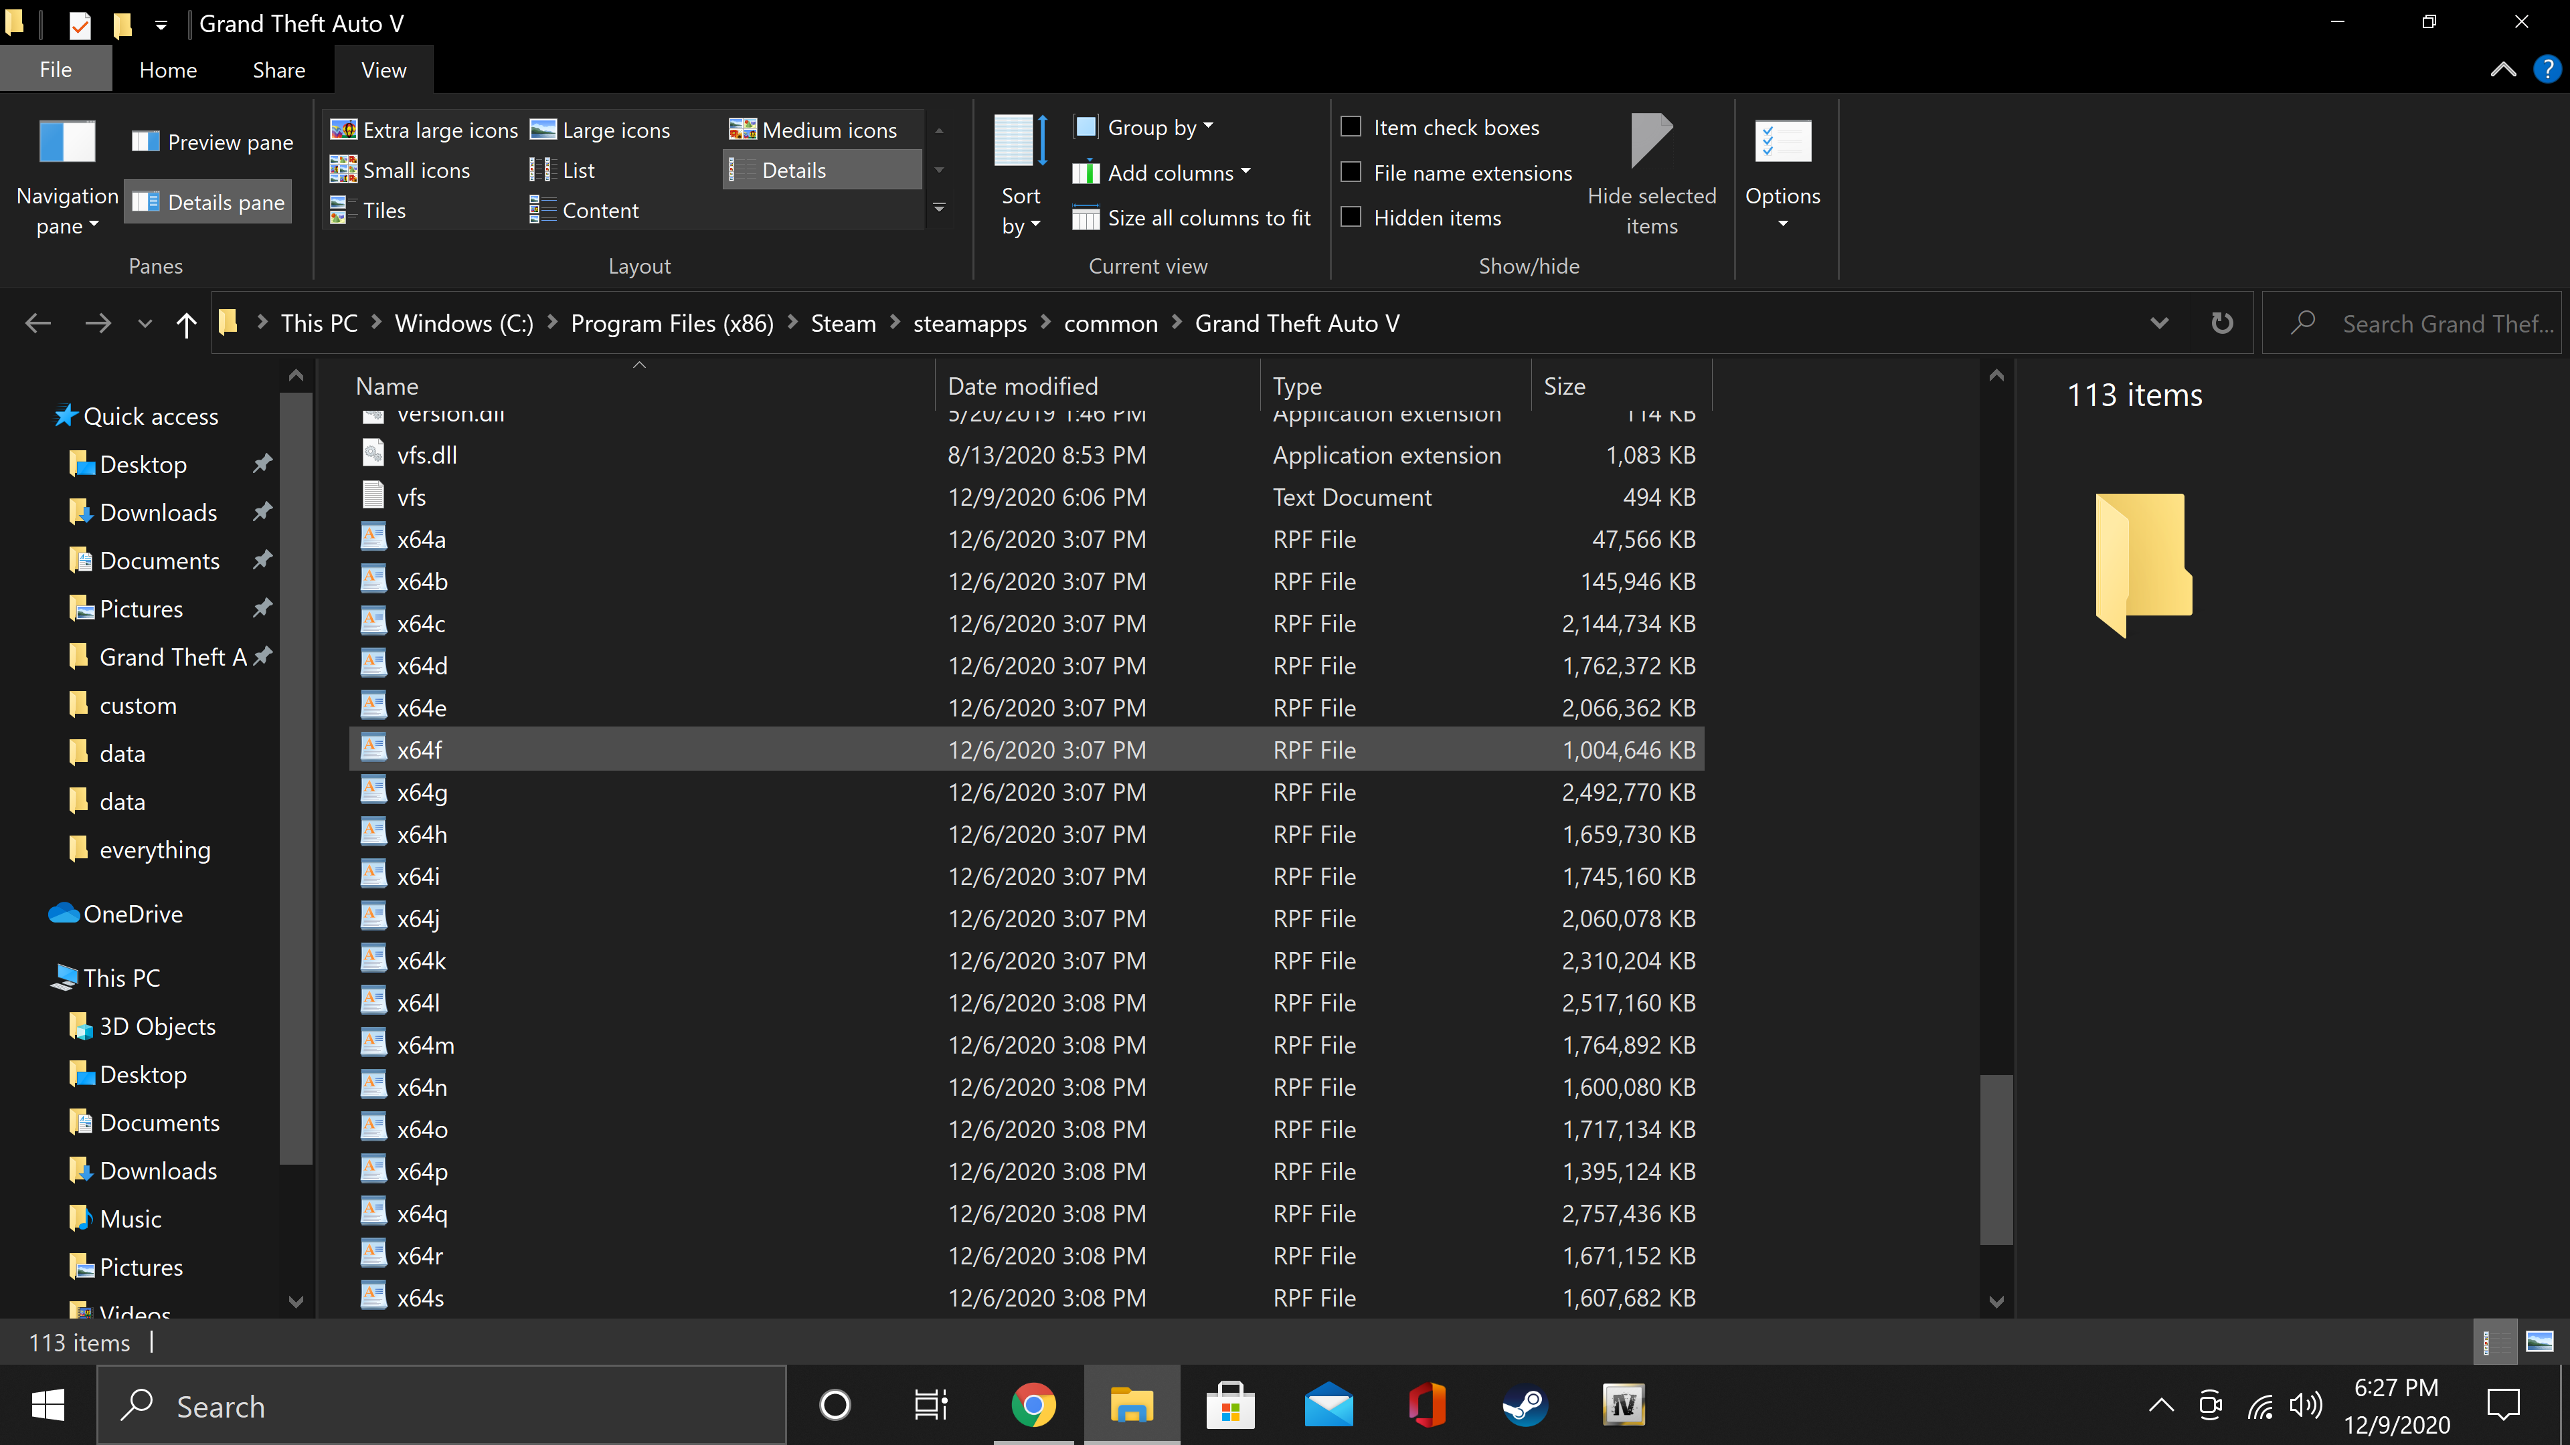The image size is (2570, 1445).
Task: Go up one folder level
Action: [x=185, y=323]
